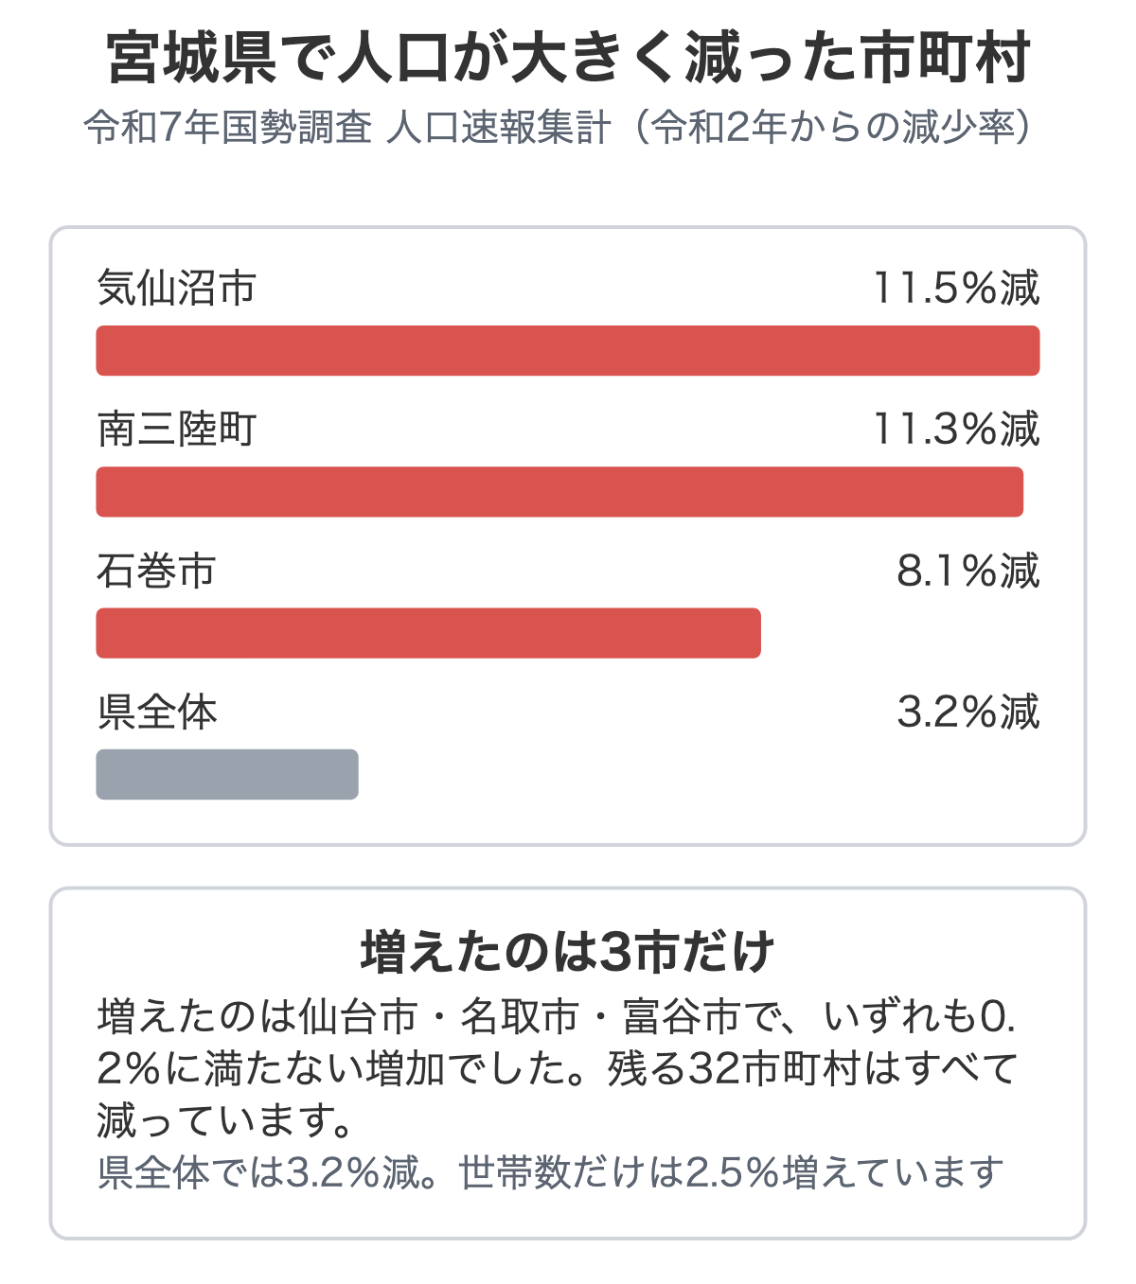Click the title 宮城県で人口が大きく減った市町村
The image size is (1136, 1284).
coord(568,59)
